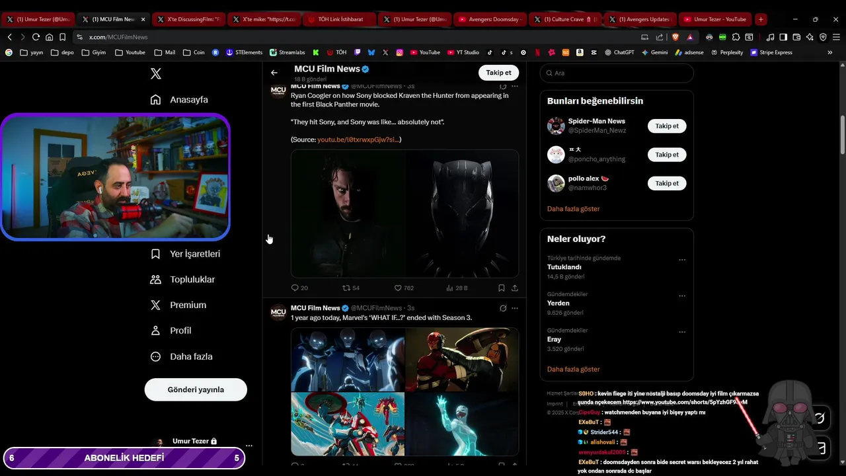Open Premium in the X sidebar

click(178, 305)
